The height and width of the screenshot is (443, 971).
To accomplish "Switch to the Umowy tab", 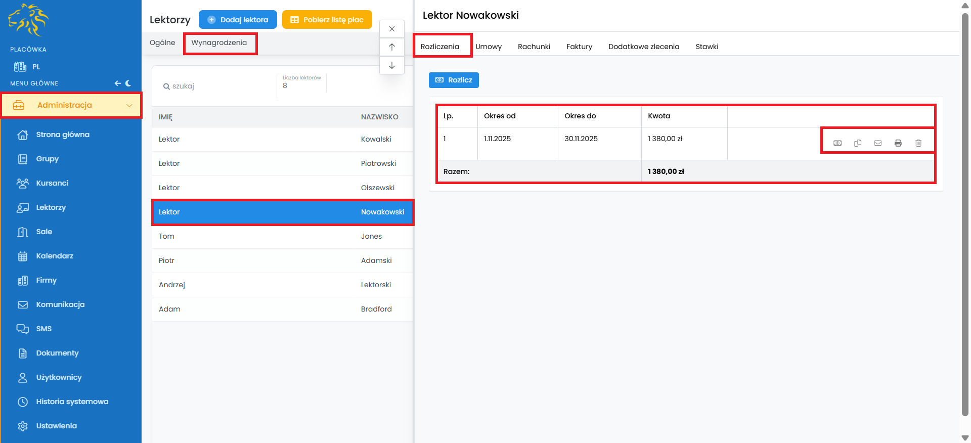I will point(488,47).
